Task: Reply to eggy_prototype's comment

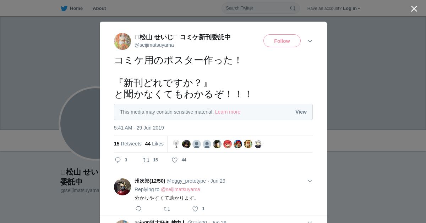Action: click(138, 209)
